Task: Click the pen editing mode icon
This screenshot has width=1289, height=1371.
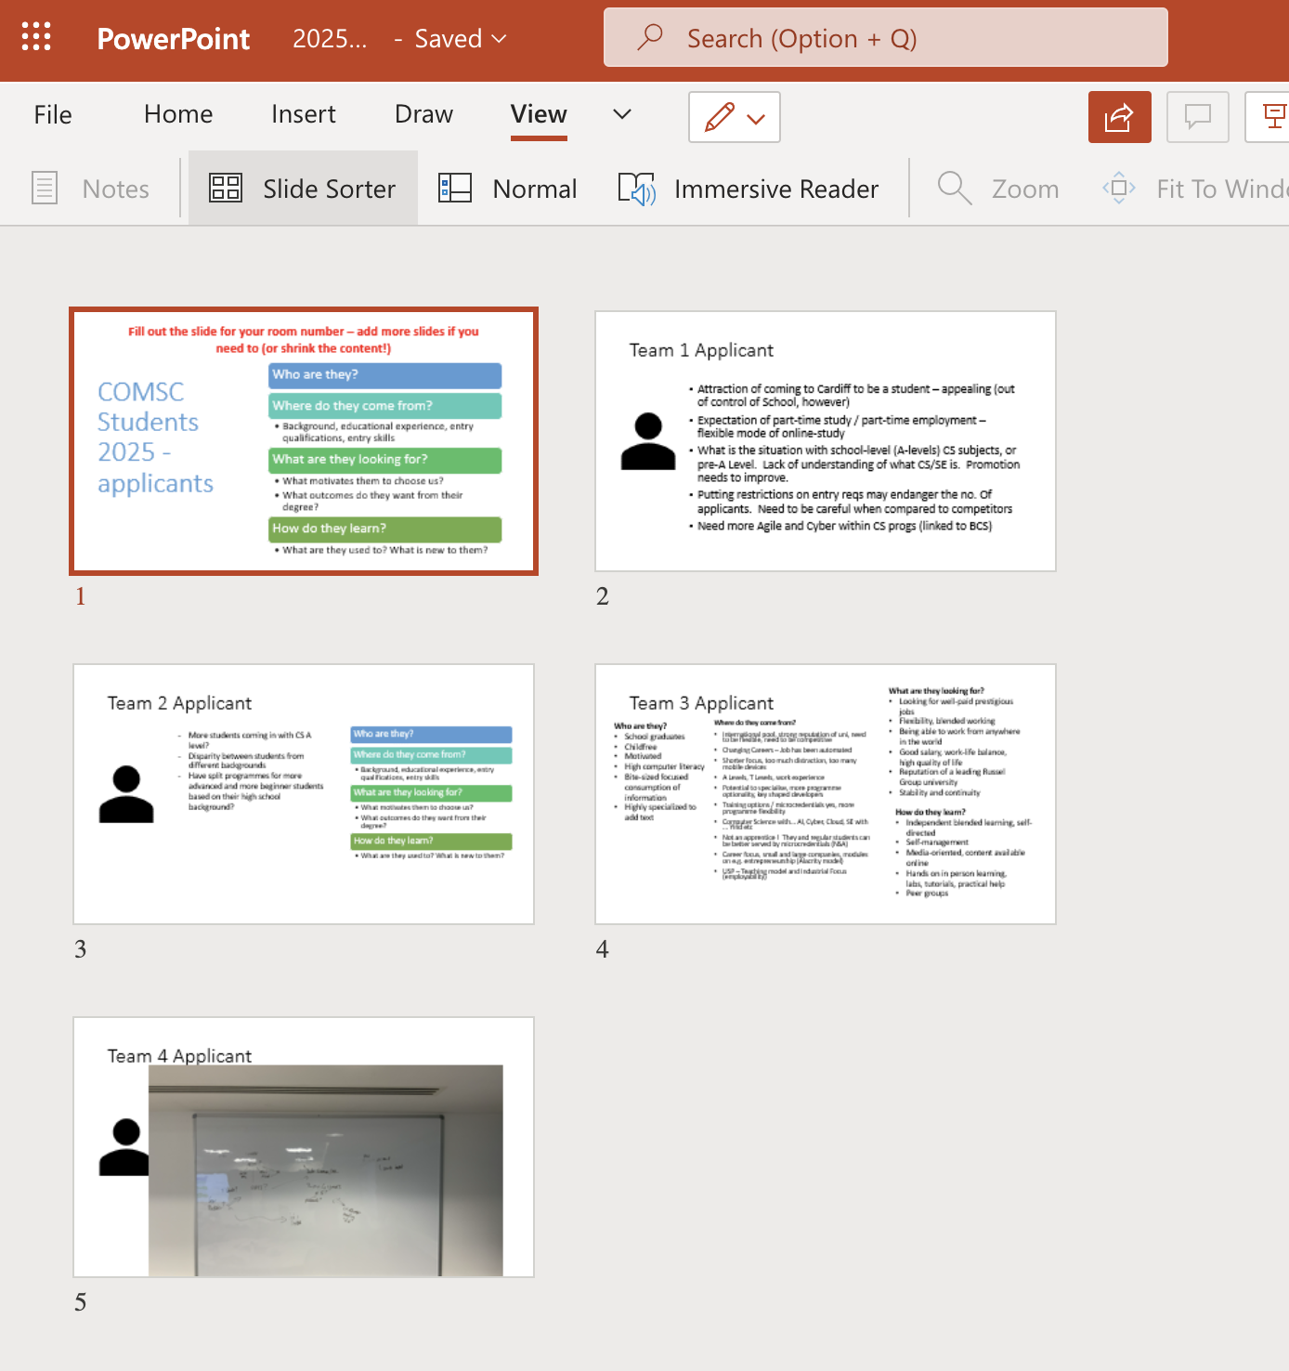Action: [720, 117]
